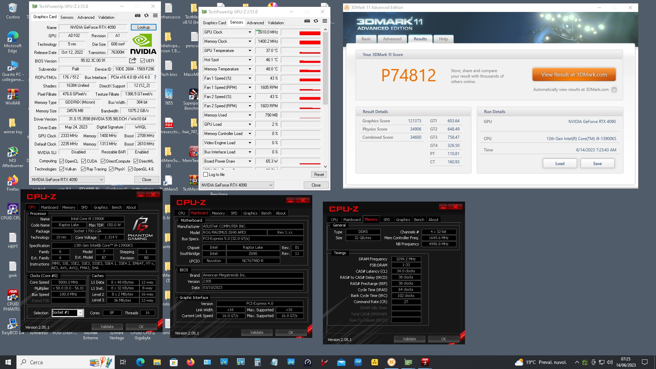Open the GPU selector dropdown in Sensors window

click(x=237, y=185)
